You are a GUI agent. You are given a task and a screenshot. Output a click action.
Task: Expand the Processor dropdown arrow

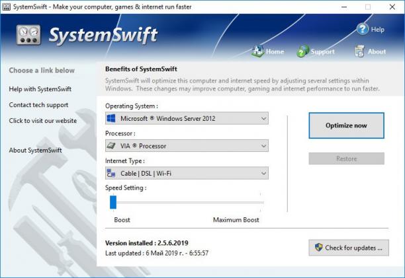[x=263, y=146]
